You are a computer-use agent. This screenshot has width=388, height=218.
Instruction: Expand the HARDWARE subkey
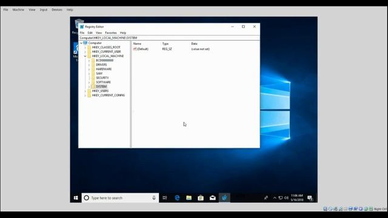point(89,69)
